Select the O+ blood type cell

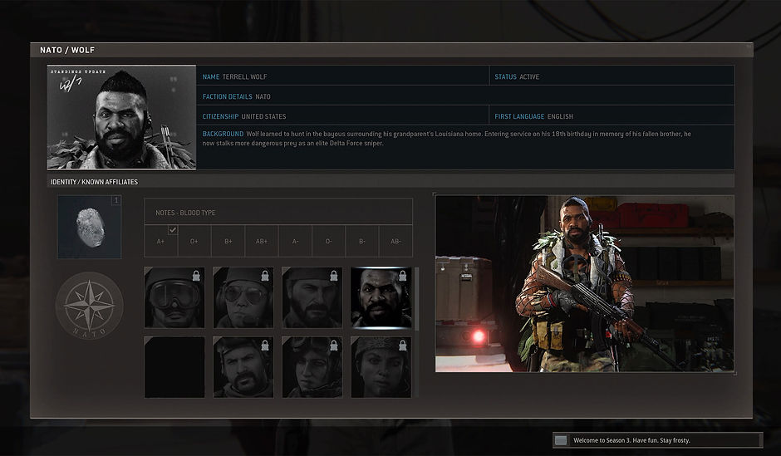[x=194, y=241]
